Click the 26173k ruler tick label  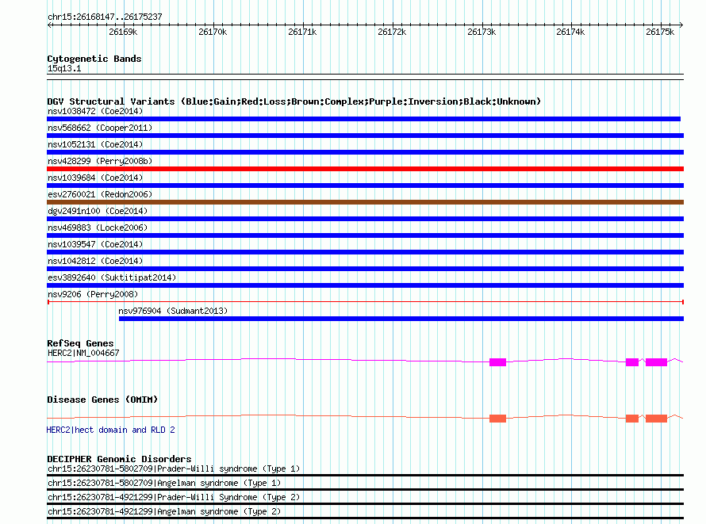[482, 32]
